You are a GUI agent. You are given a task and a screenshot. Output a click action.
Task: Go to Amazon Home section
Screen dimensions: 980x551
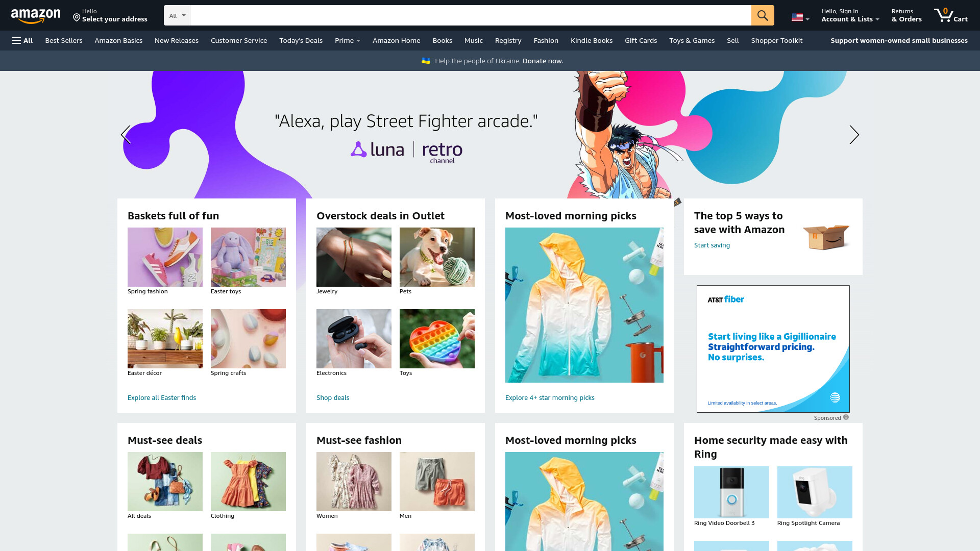pyautogui.click(x=397, y=40)
